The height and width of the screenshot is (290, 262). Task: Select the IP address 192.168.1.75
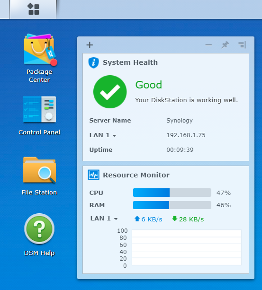(186, 135)
